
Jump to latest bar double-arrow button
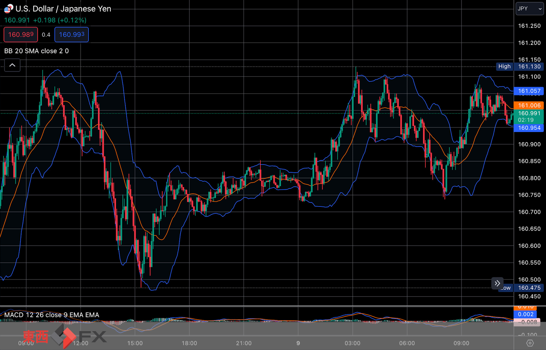click(497, 283)
